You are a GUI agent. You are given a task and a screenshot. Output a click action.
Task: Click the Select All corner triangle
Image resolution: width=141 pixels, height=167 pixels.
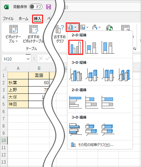tap(4, 69)
